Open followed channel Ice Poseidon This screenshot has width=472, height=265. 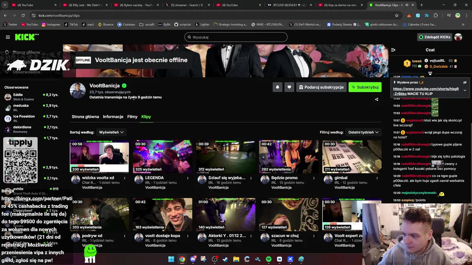tap(31, 118)
